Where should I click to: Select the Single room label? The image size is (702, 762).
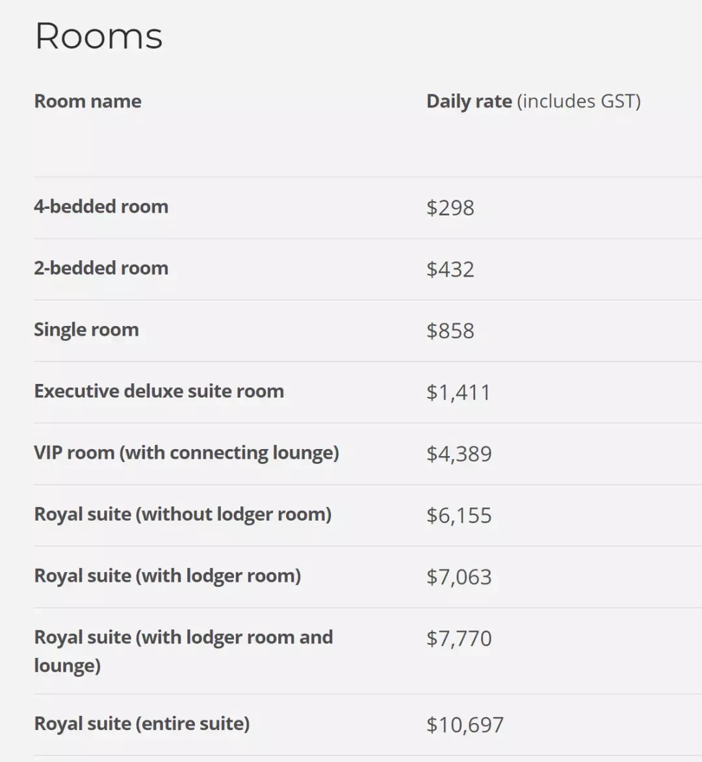click(x=86, y=329)
